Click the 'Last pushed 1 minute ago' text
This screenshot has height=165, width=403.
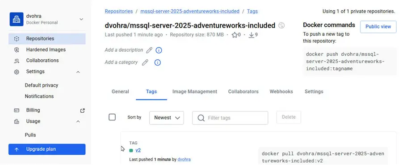tap(134, 35)
